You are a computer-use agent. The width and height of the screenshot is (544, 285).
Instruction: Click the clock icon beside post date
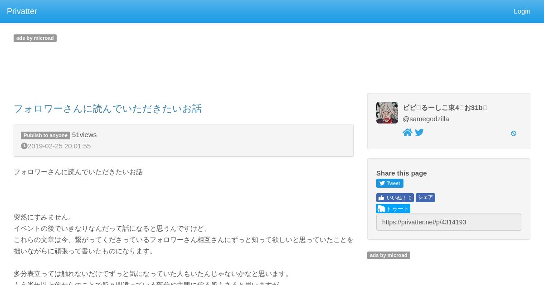coord(24,146)
